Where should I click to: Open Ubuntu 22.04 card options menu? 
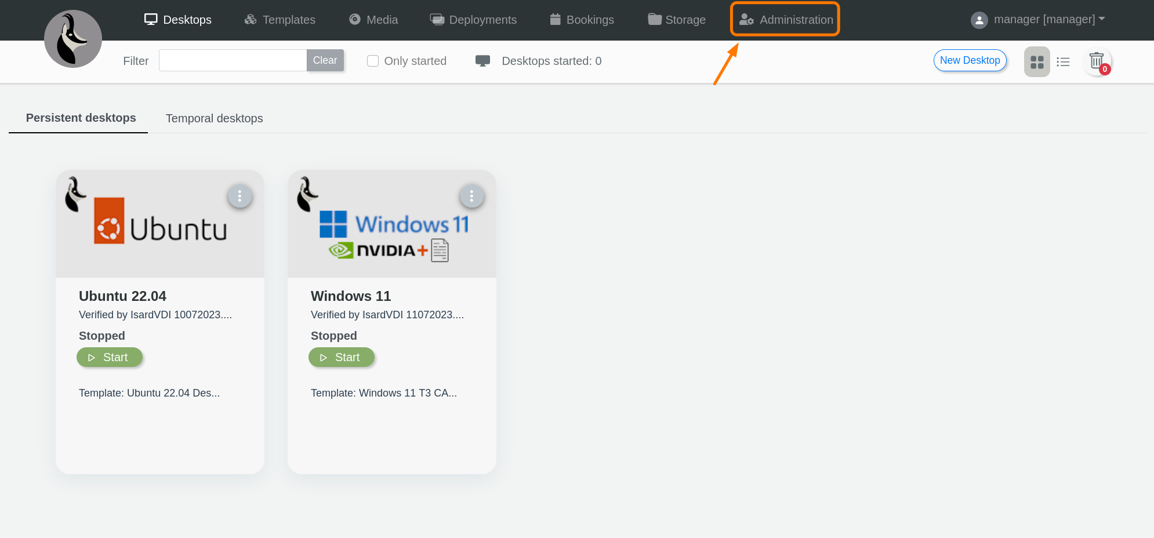[x=239, y=196]
